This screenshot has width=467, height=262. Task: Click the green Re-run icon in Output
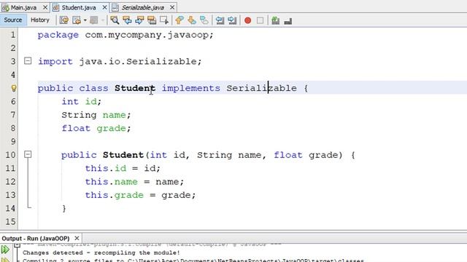coord(5,249)
